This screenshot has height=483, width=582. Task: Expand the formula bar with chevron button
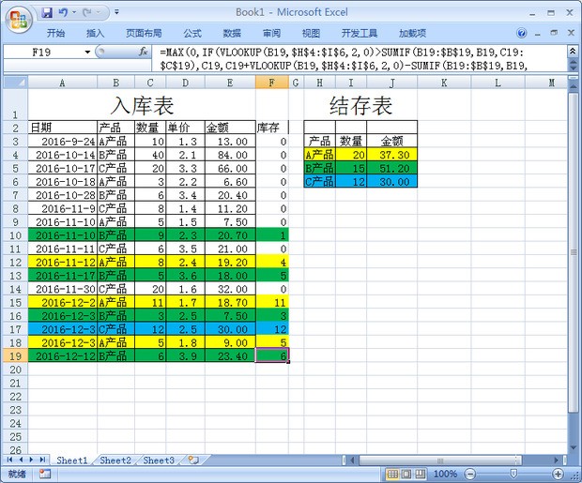[x=573, y=52]
